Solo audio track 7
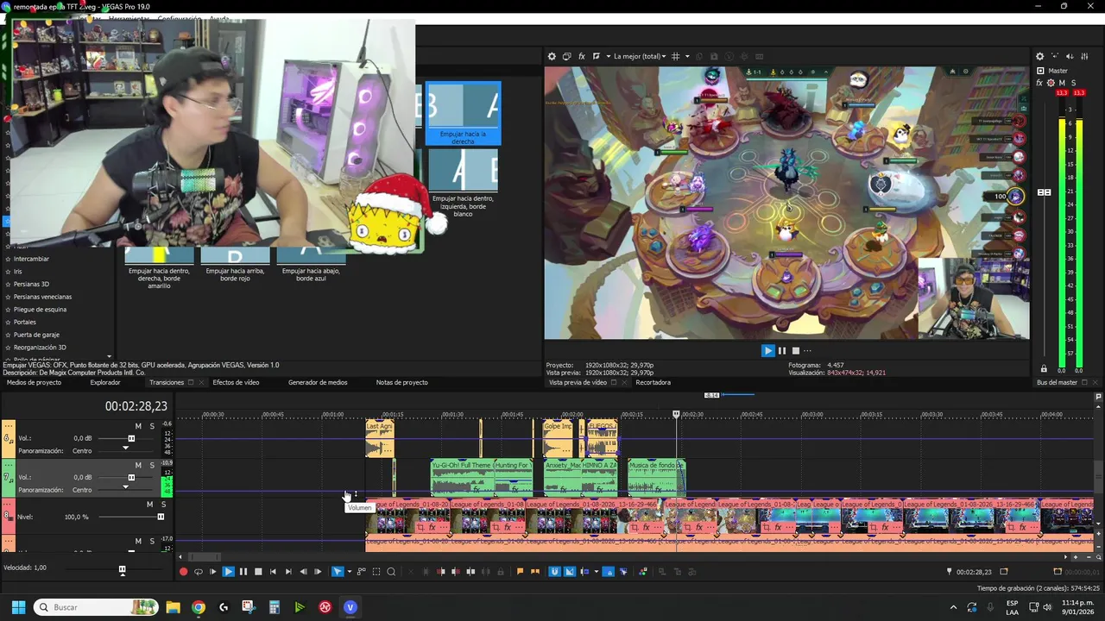 coord(152,465)
